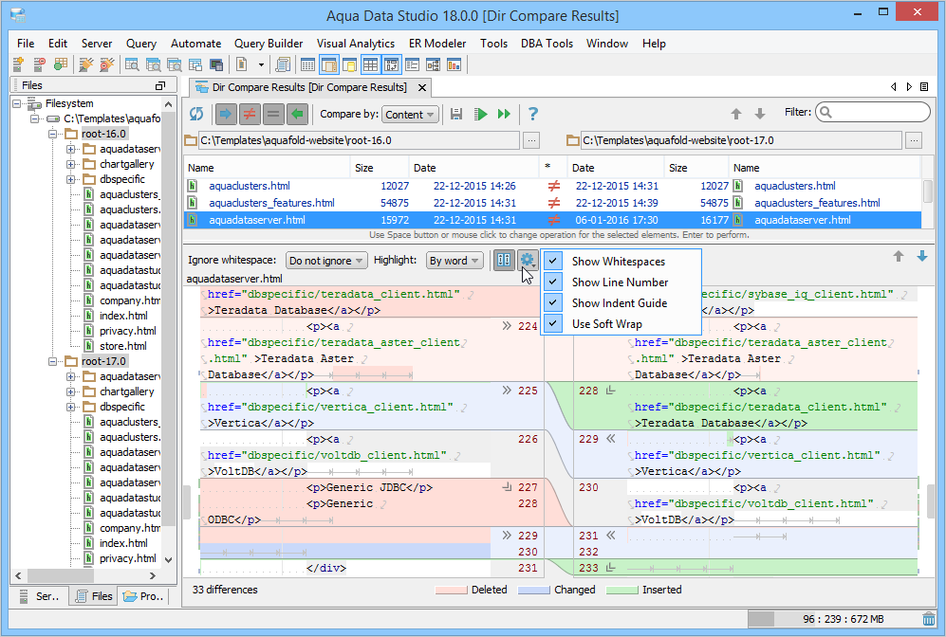Click the green left arrow filter icon

pyautogui.click(x=297, y=114)
